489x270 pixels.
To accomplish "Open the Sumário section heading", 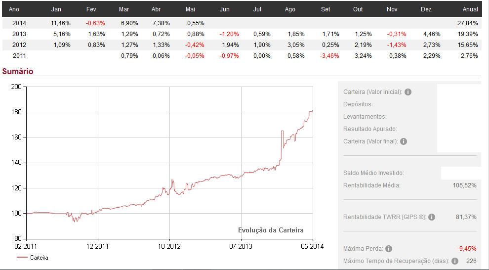I will coord(18,71).
